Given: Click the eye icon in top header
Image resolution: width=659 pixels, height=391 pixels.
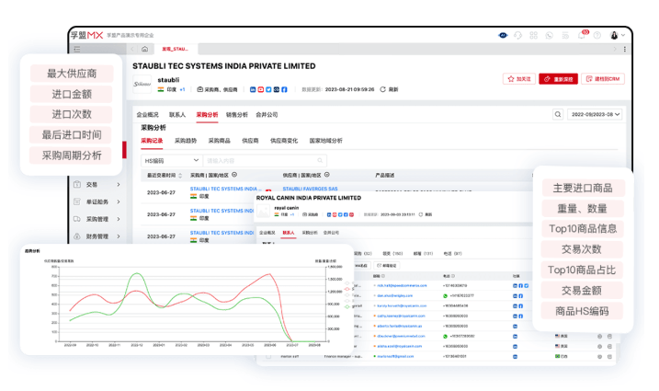Looking at the screenshot, I should click(503, 35).
